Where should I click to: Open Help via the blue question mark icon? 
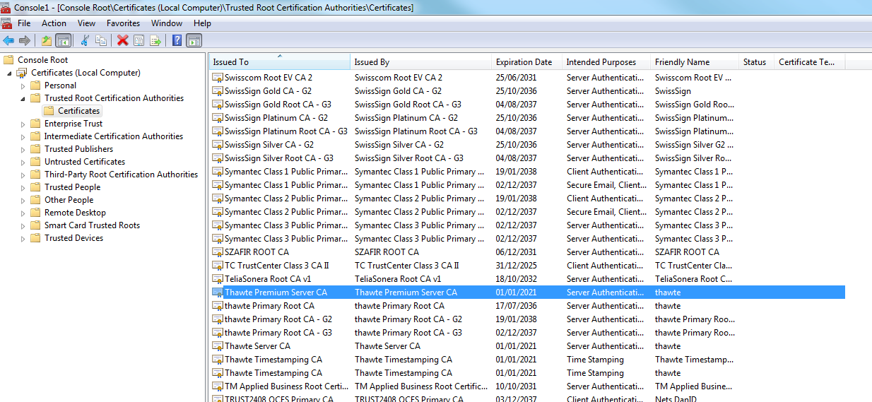click(x=177, y=40)
